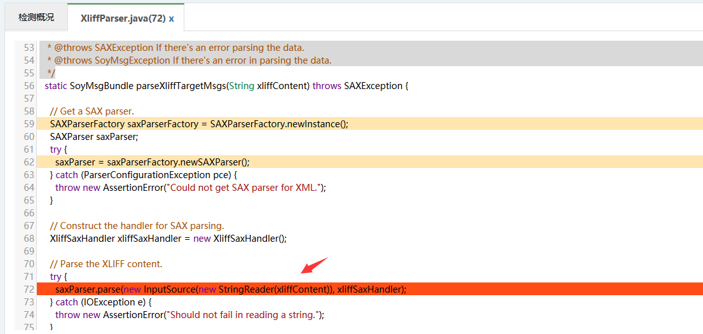This screenshot has width=703, height=334.
Task: Click the "// Get a SAX parser." comment
Action: [x=92, y=111]
